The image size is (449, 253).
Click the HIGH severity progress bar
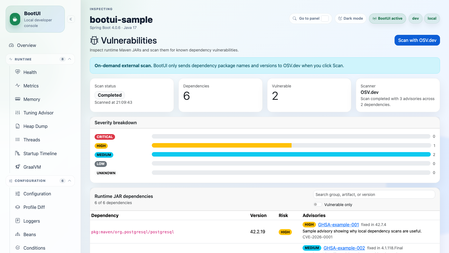click(291, 145)
